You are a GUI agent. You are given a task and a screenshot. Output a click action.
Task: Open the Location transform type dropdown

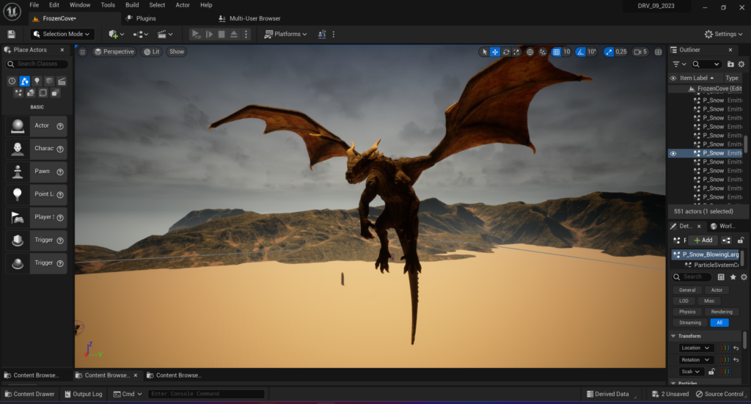[696, 348]
